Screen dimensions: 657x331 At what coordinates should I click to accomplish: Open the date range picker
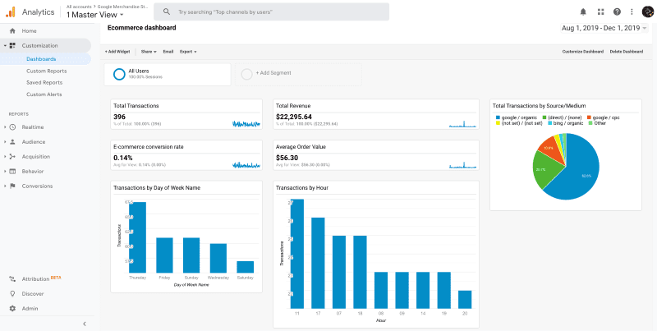(604, 28)
